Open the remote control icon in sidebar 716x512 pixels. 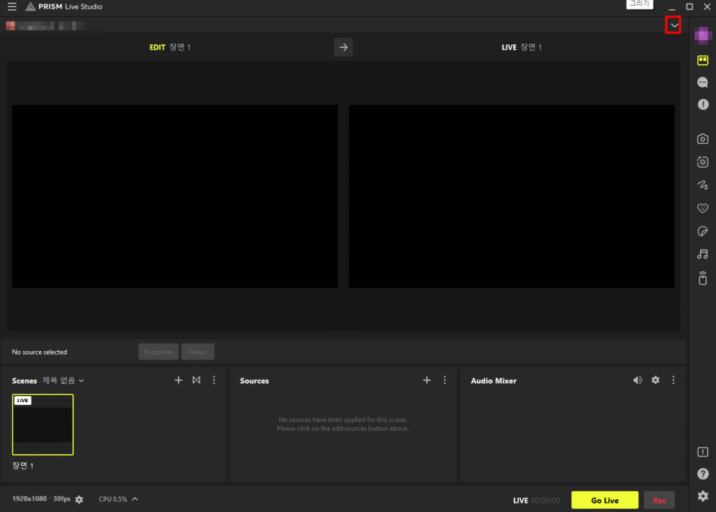coord(703,278)
